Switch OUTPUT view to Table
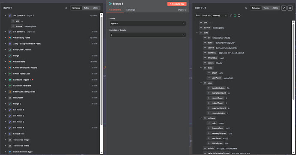This screenshot has width=296, height=155. pyautogui.click(x=266, y=8)
